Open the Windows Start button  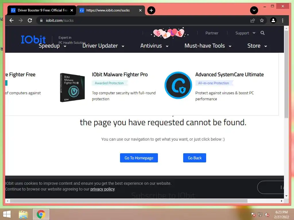[x=7, y=214]
